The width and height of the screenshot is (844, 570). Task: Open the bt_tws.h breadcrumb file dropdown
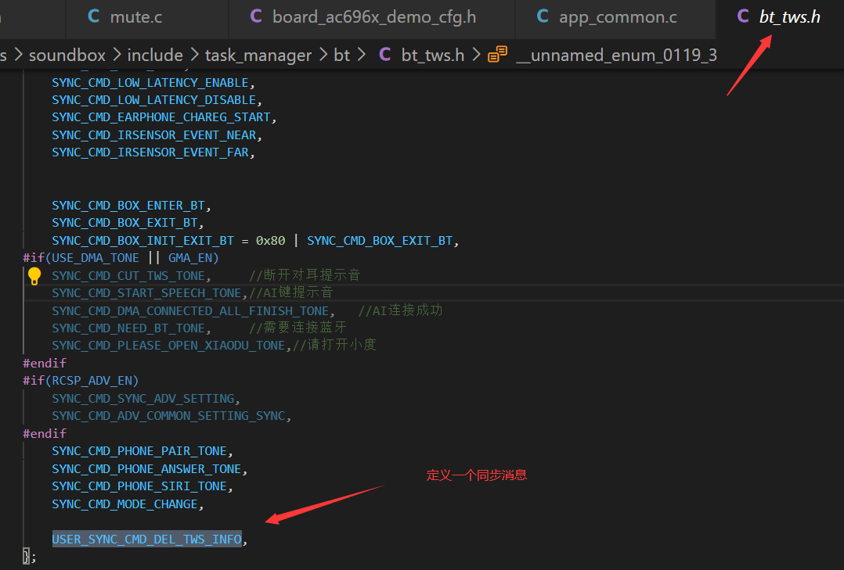click(x=433, y=55)
